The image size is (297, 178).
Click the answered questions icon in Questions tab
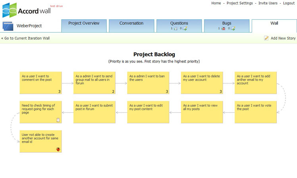click(x=185, y=28)
